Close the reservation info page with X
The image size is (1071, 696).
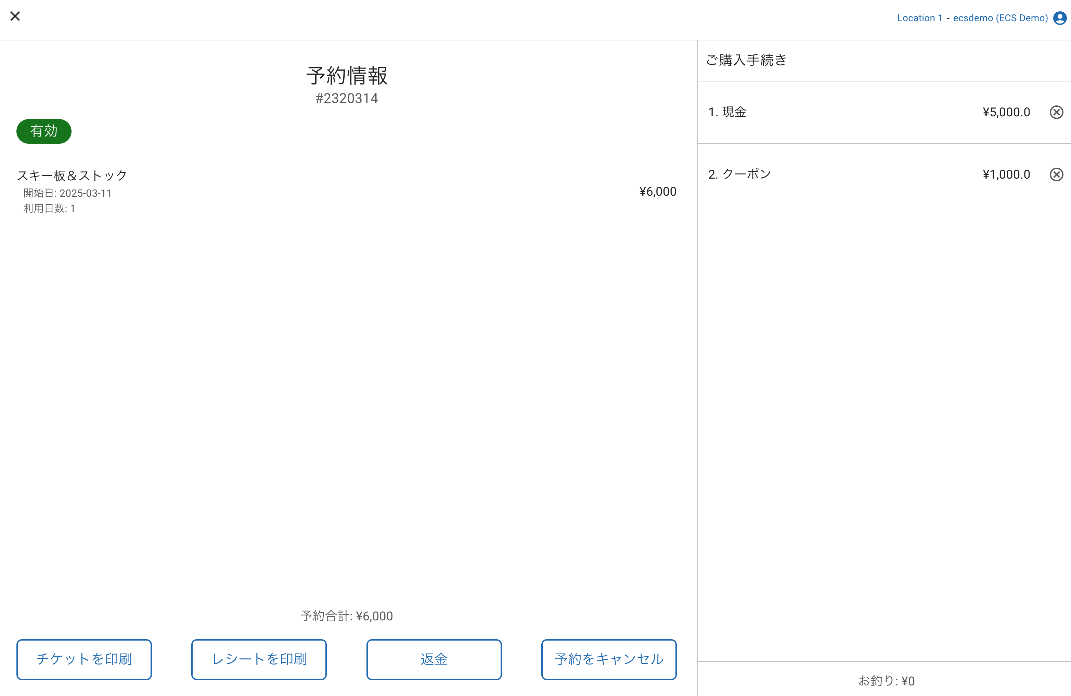(15, 16)
